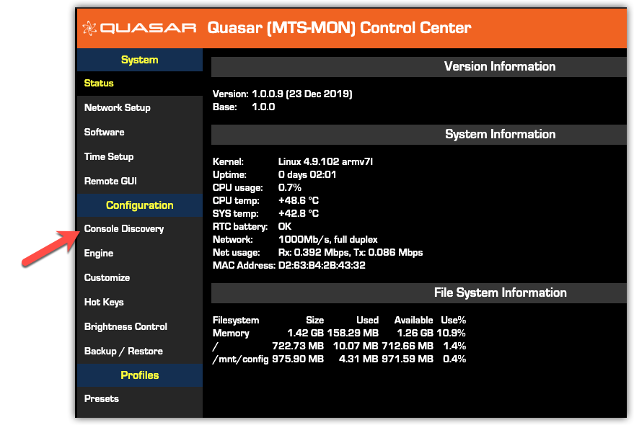The width and height of the screenshot is (634, 425).
Task: Click the Use% value 10.9%
Action: click(452, 334)
